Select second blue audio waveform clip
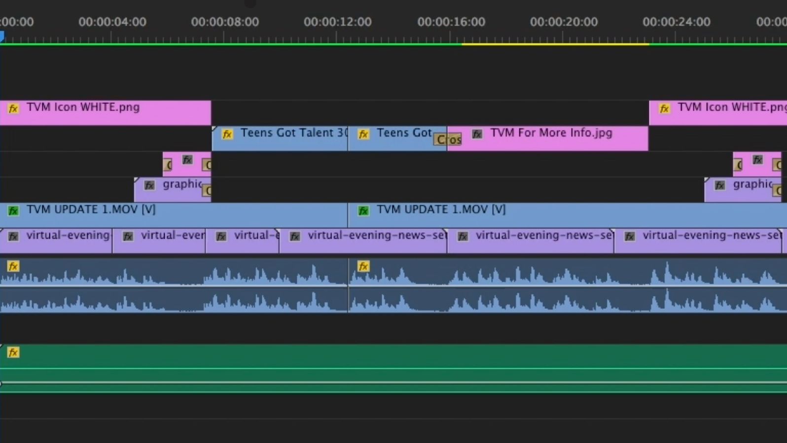This screenshot has height=443, width=787. click(x=568, y=285)
